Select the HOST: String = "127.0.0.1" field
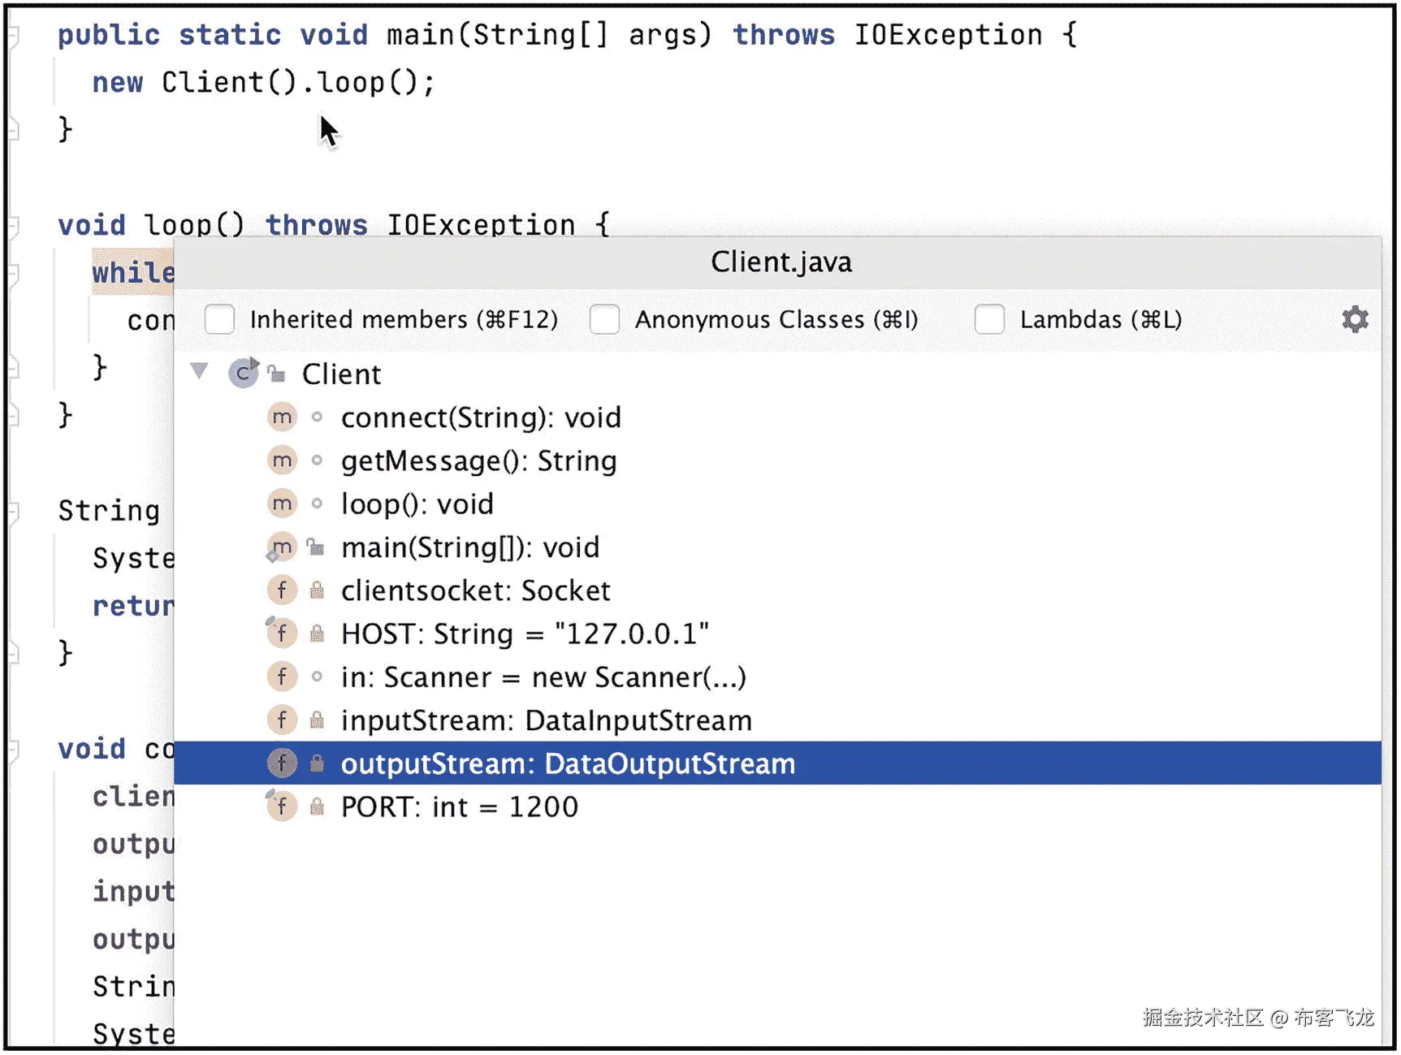Image resolution: width=1401 pixels, height=1055 pixels. (x=777, y=633)
